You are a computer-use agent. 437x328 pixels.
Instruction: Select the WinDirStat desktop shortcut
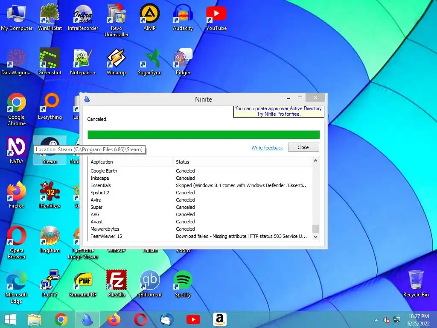click(x=50, y=18)
